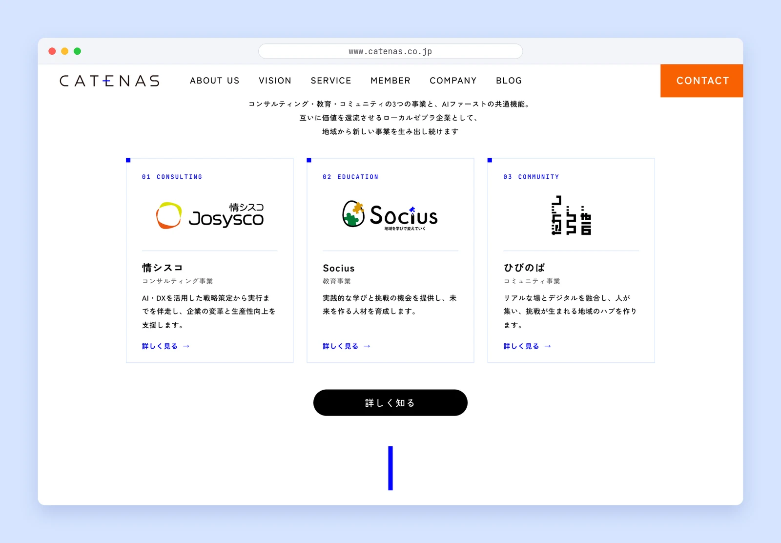Navigate to the MEMBER section
781x543 pixels.
(x=390, y=81)
